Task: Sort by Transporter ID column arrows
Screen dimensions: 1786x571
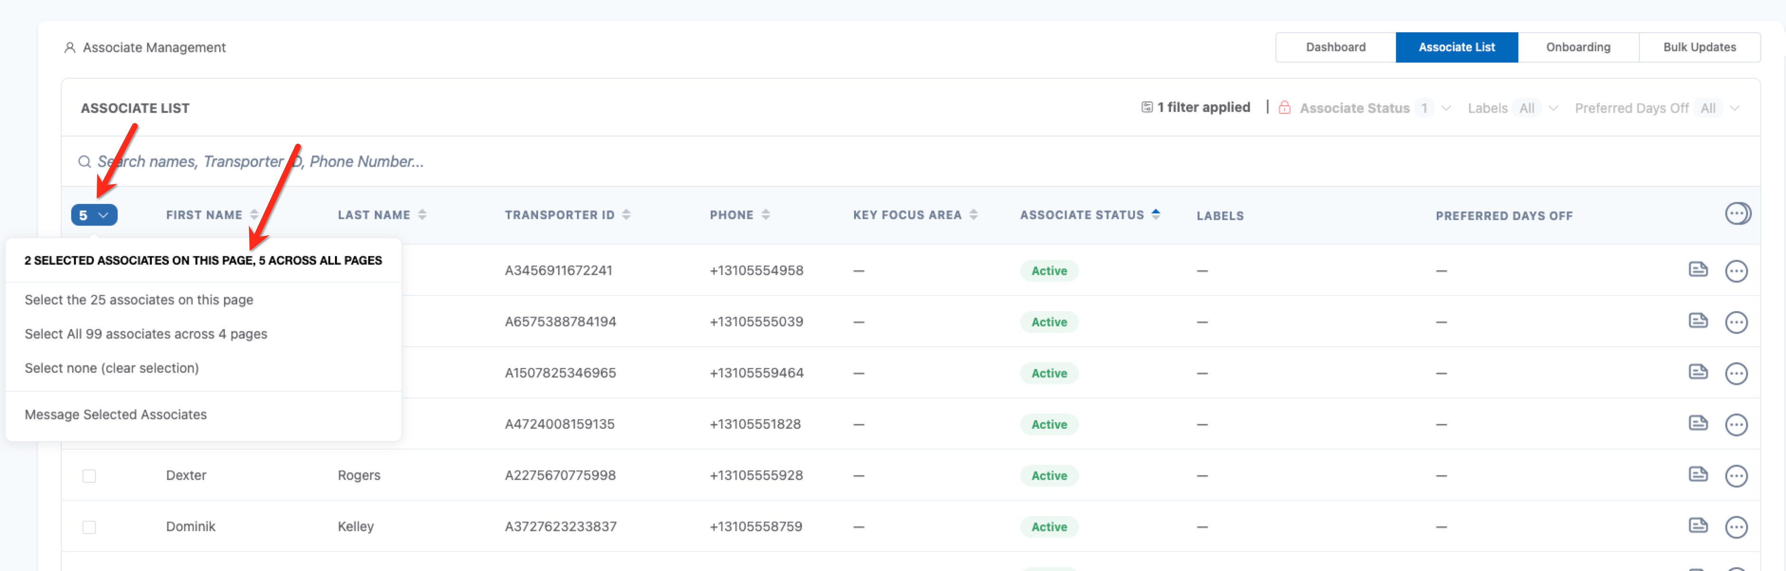Action: (x=626, y=215)
